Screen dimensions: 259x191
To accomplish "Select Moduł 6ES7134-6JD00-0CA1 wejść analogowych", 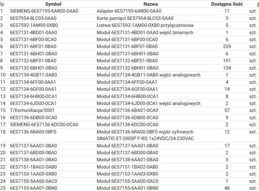I will tap(148, 103).
